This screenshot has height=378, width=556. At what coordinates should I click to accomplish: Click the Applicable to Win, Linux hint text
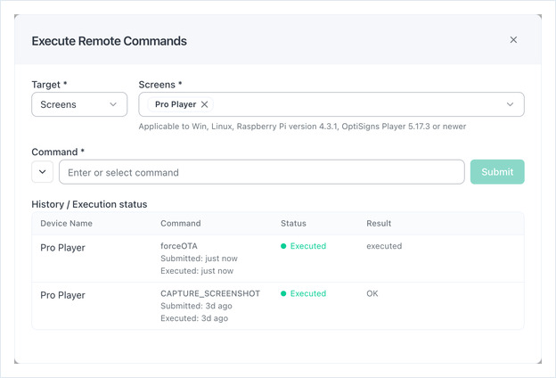pyautogui.click(x=302, y=127)
